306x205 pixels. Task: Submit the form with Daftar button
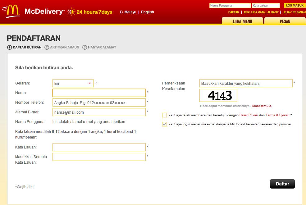pos(282,184)
